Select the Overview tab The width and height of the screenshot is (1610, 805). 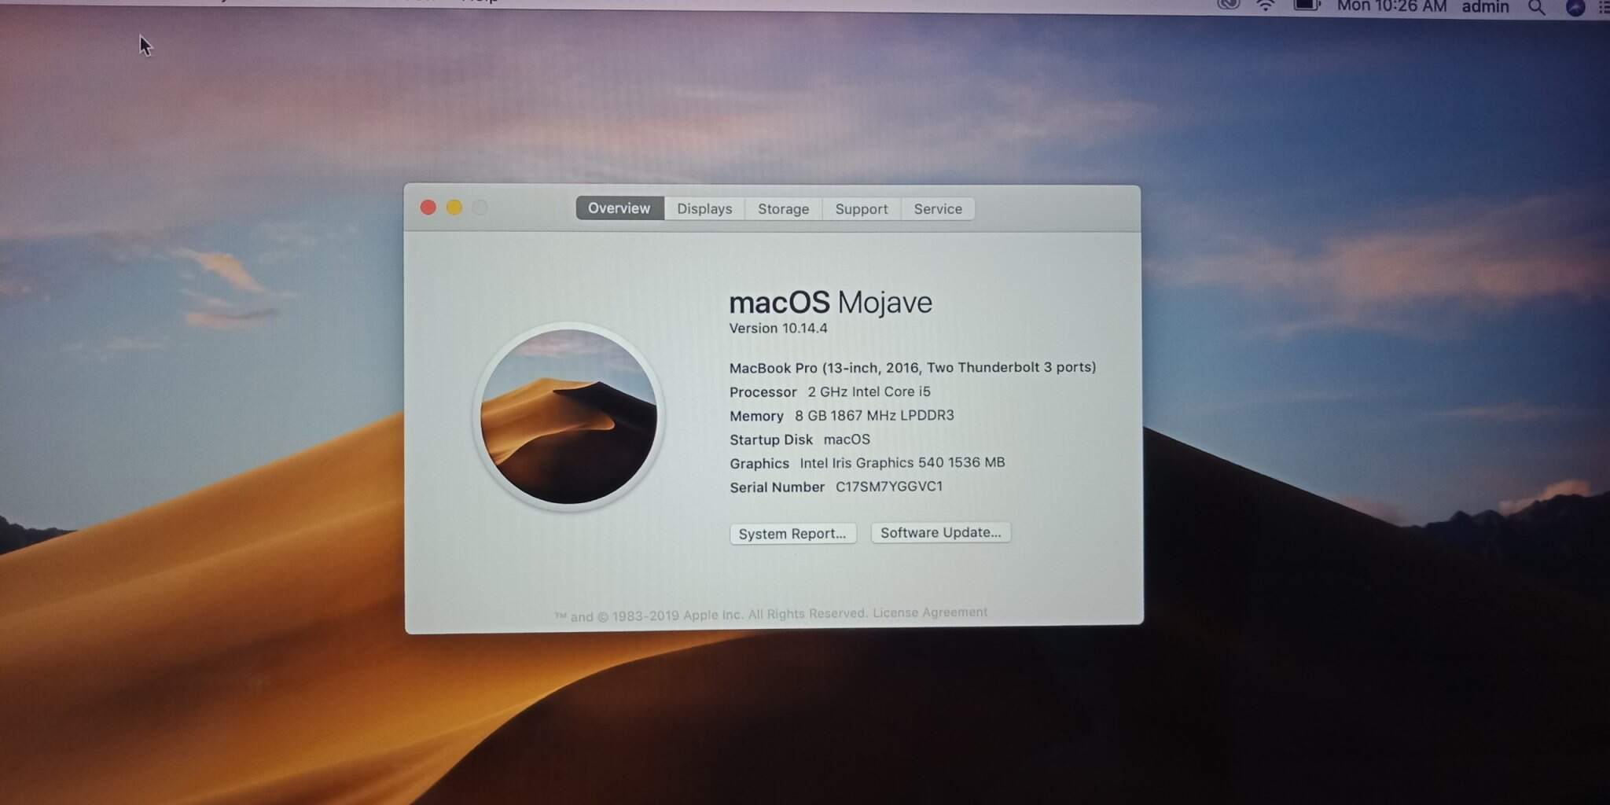coord(619,208)
